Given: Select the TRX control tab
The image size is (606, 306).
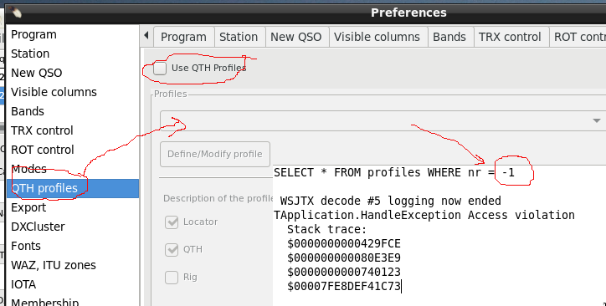Looking at the screenshot, I should click(x=510, y=37).
